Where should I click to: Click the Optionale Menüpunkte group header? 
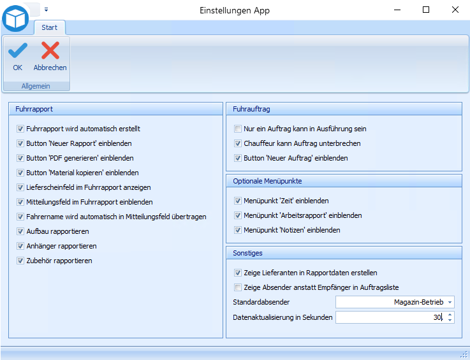point(344,181)
